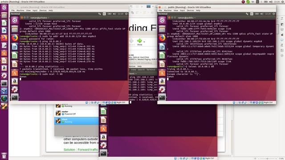
Task: Click the green 'Solution : Forward traffic' text
Action: click(x=81, y=150)
